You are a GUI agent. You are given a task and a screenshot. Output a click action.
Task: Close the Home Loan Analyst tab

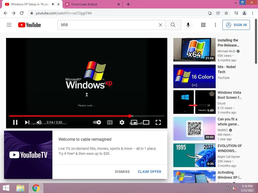coord(118,4)
